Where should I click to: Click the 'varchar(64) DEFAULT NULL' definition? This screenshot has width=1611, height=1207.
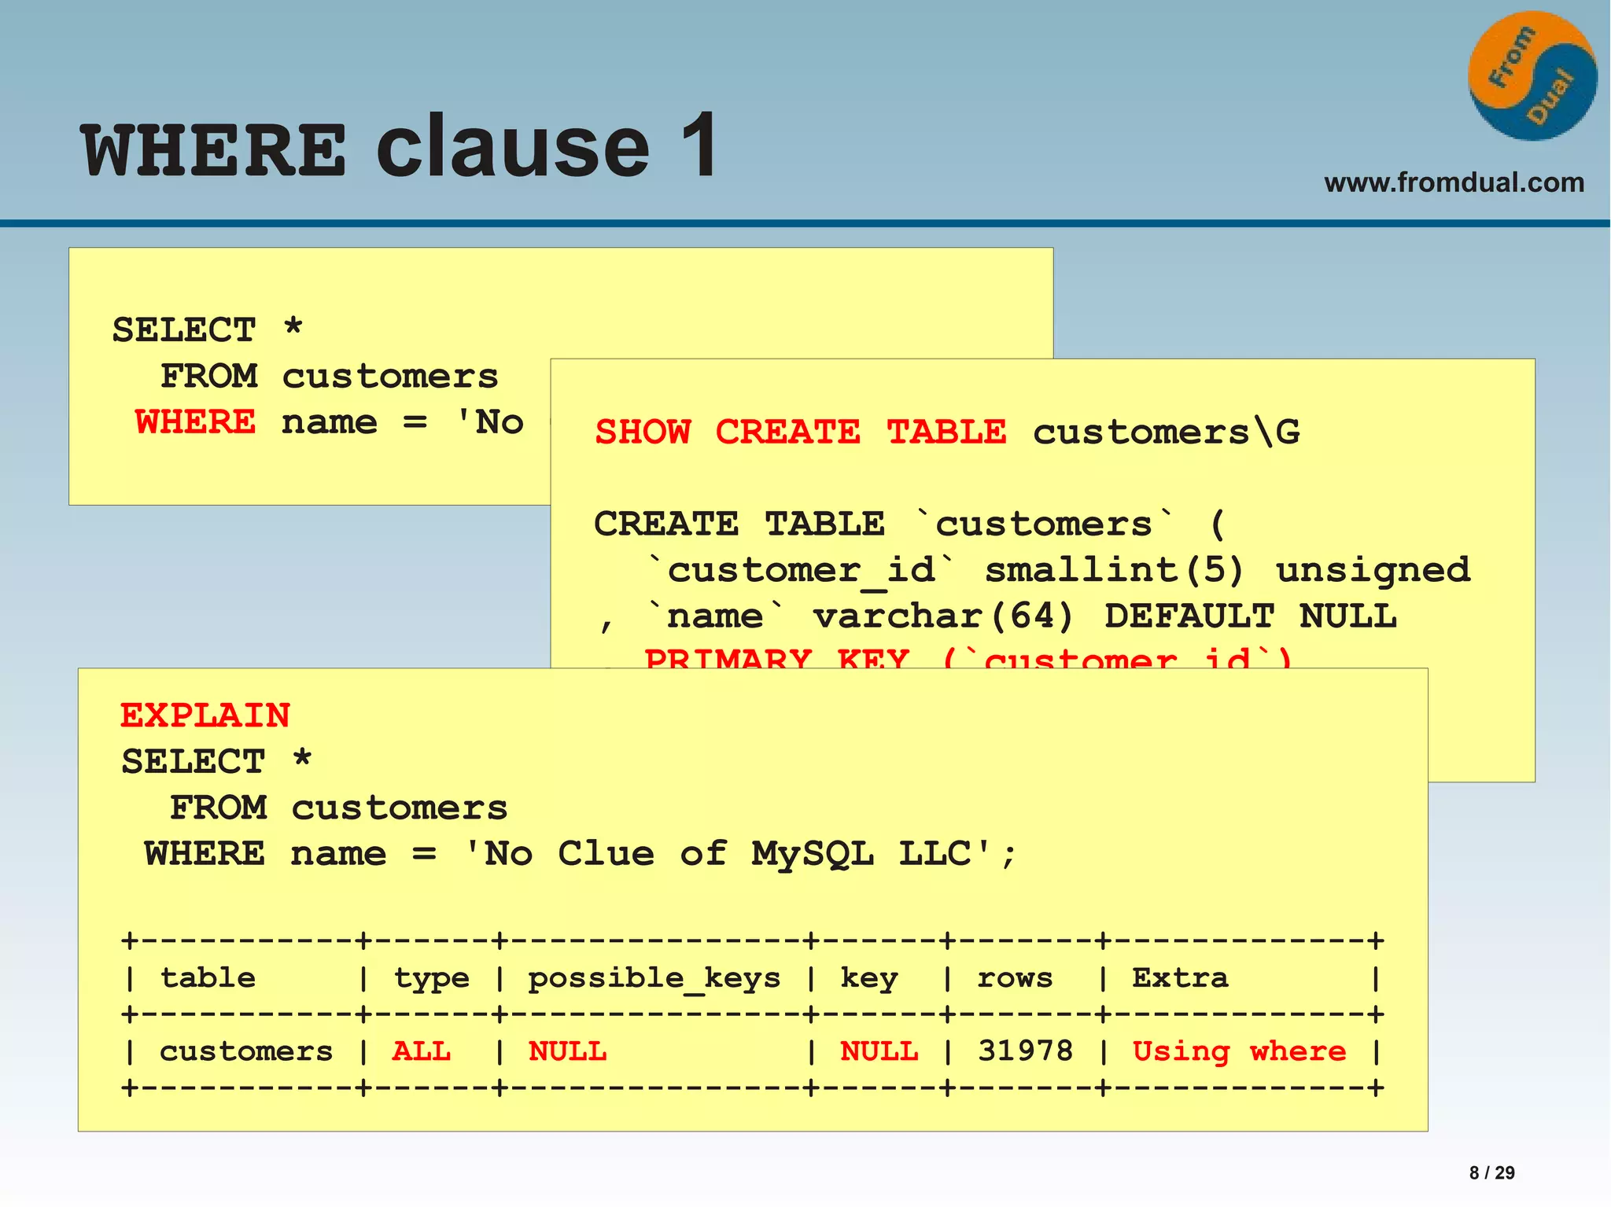(x=1105, y=616)
